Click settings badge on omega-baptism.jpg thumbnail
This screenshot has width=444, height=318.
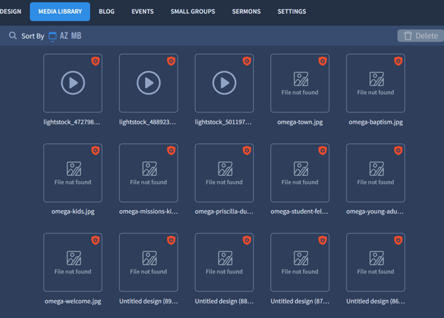click(398, 61)
